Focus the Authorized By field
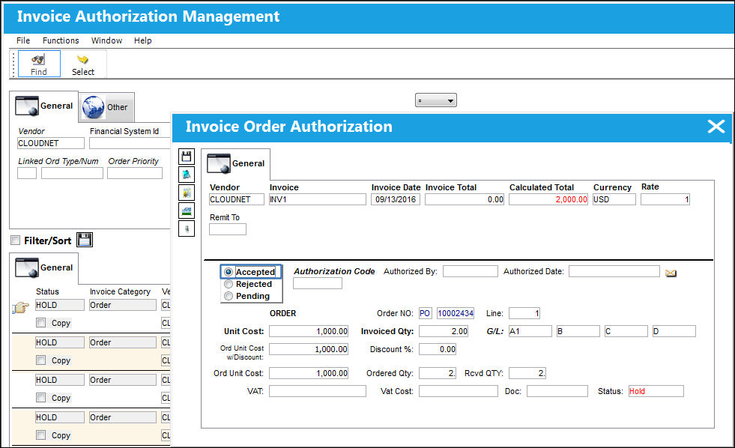The width and height of the screenshot is (735, 448). [471, 271]
